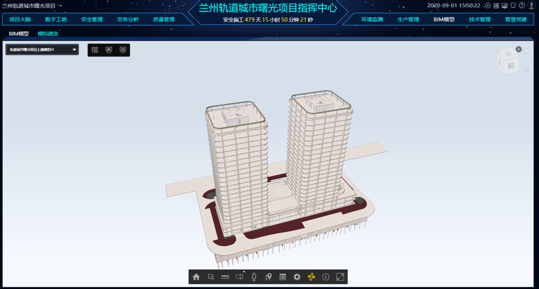539x289 pixels.
Task: Open 劳务分析 menu
Action: pyautogui.click(x=128, y=20)
